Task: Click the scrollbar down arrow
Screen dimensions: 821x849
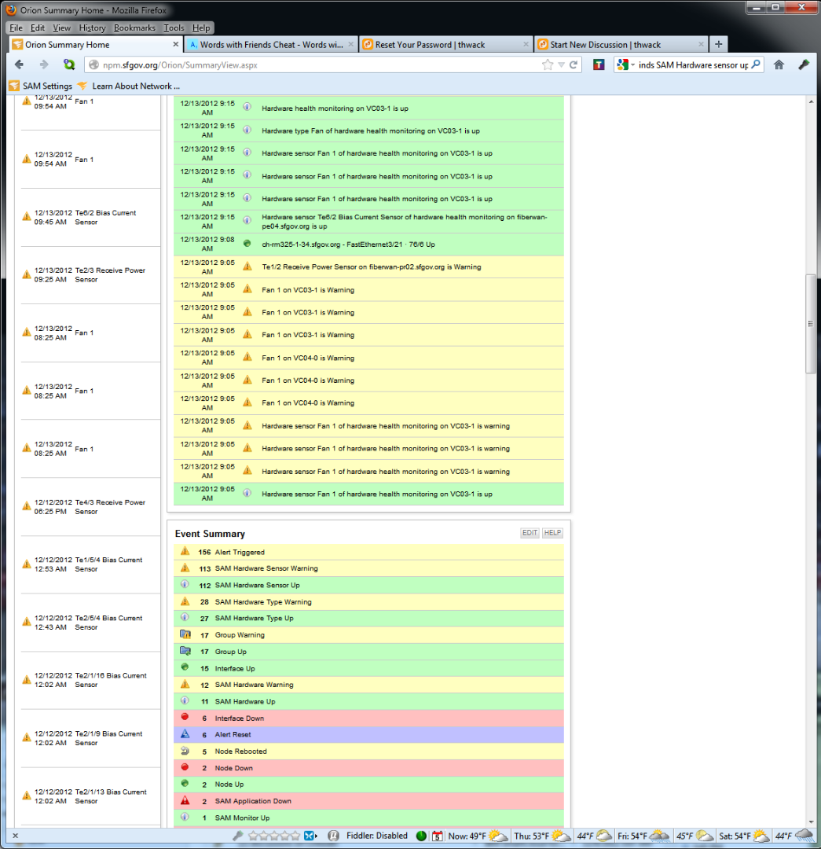Action: (x=810, y=822)
